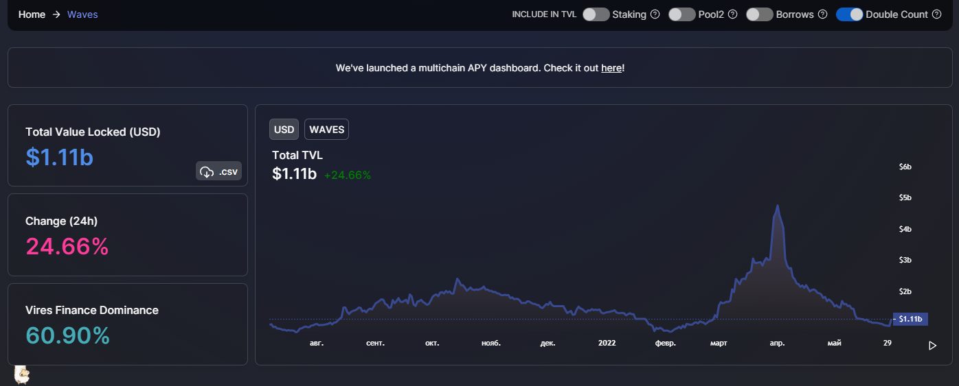Click the Waves breadcrumb
Image resolution: width=959 pixels, height=386 pixels.
pos(82,14)
